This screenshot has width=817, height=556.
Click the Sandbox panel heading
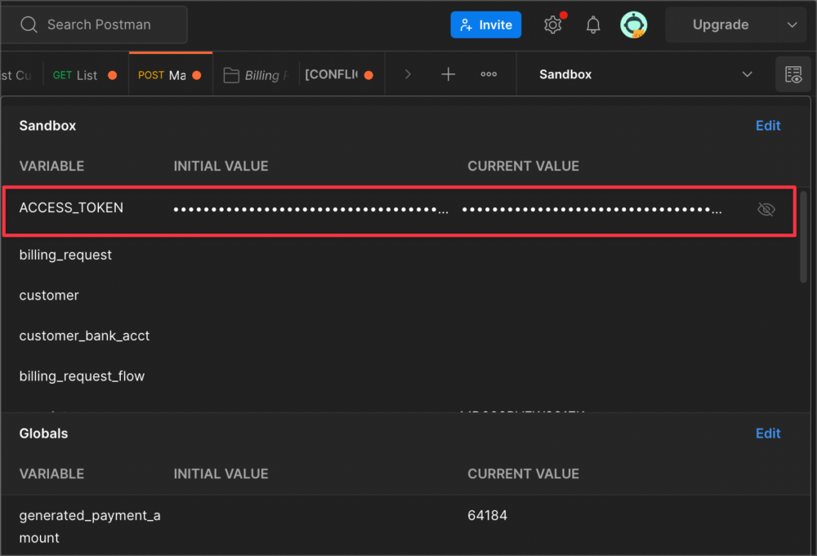[47, 126]
